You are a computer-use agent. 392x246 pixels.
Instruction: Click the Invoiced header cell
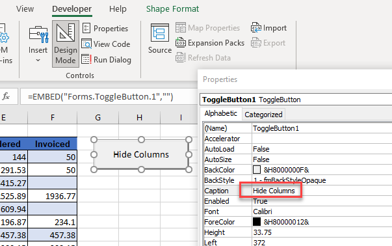tap(53, 144)
